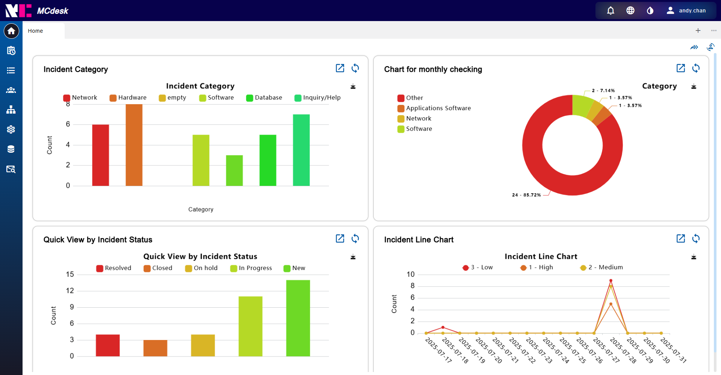The image size is (721, 375).
Task: Toggle 3 - Low line series
Action: [x=477, y=267]
